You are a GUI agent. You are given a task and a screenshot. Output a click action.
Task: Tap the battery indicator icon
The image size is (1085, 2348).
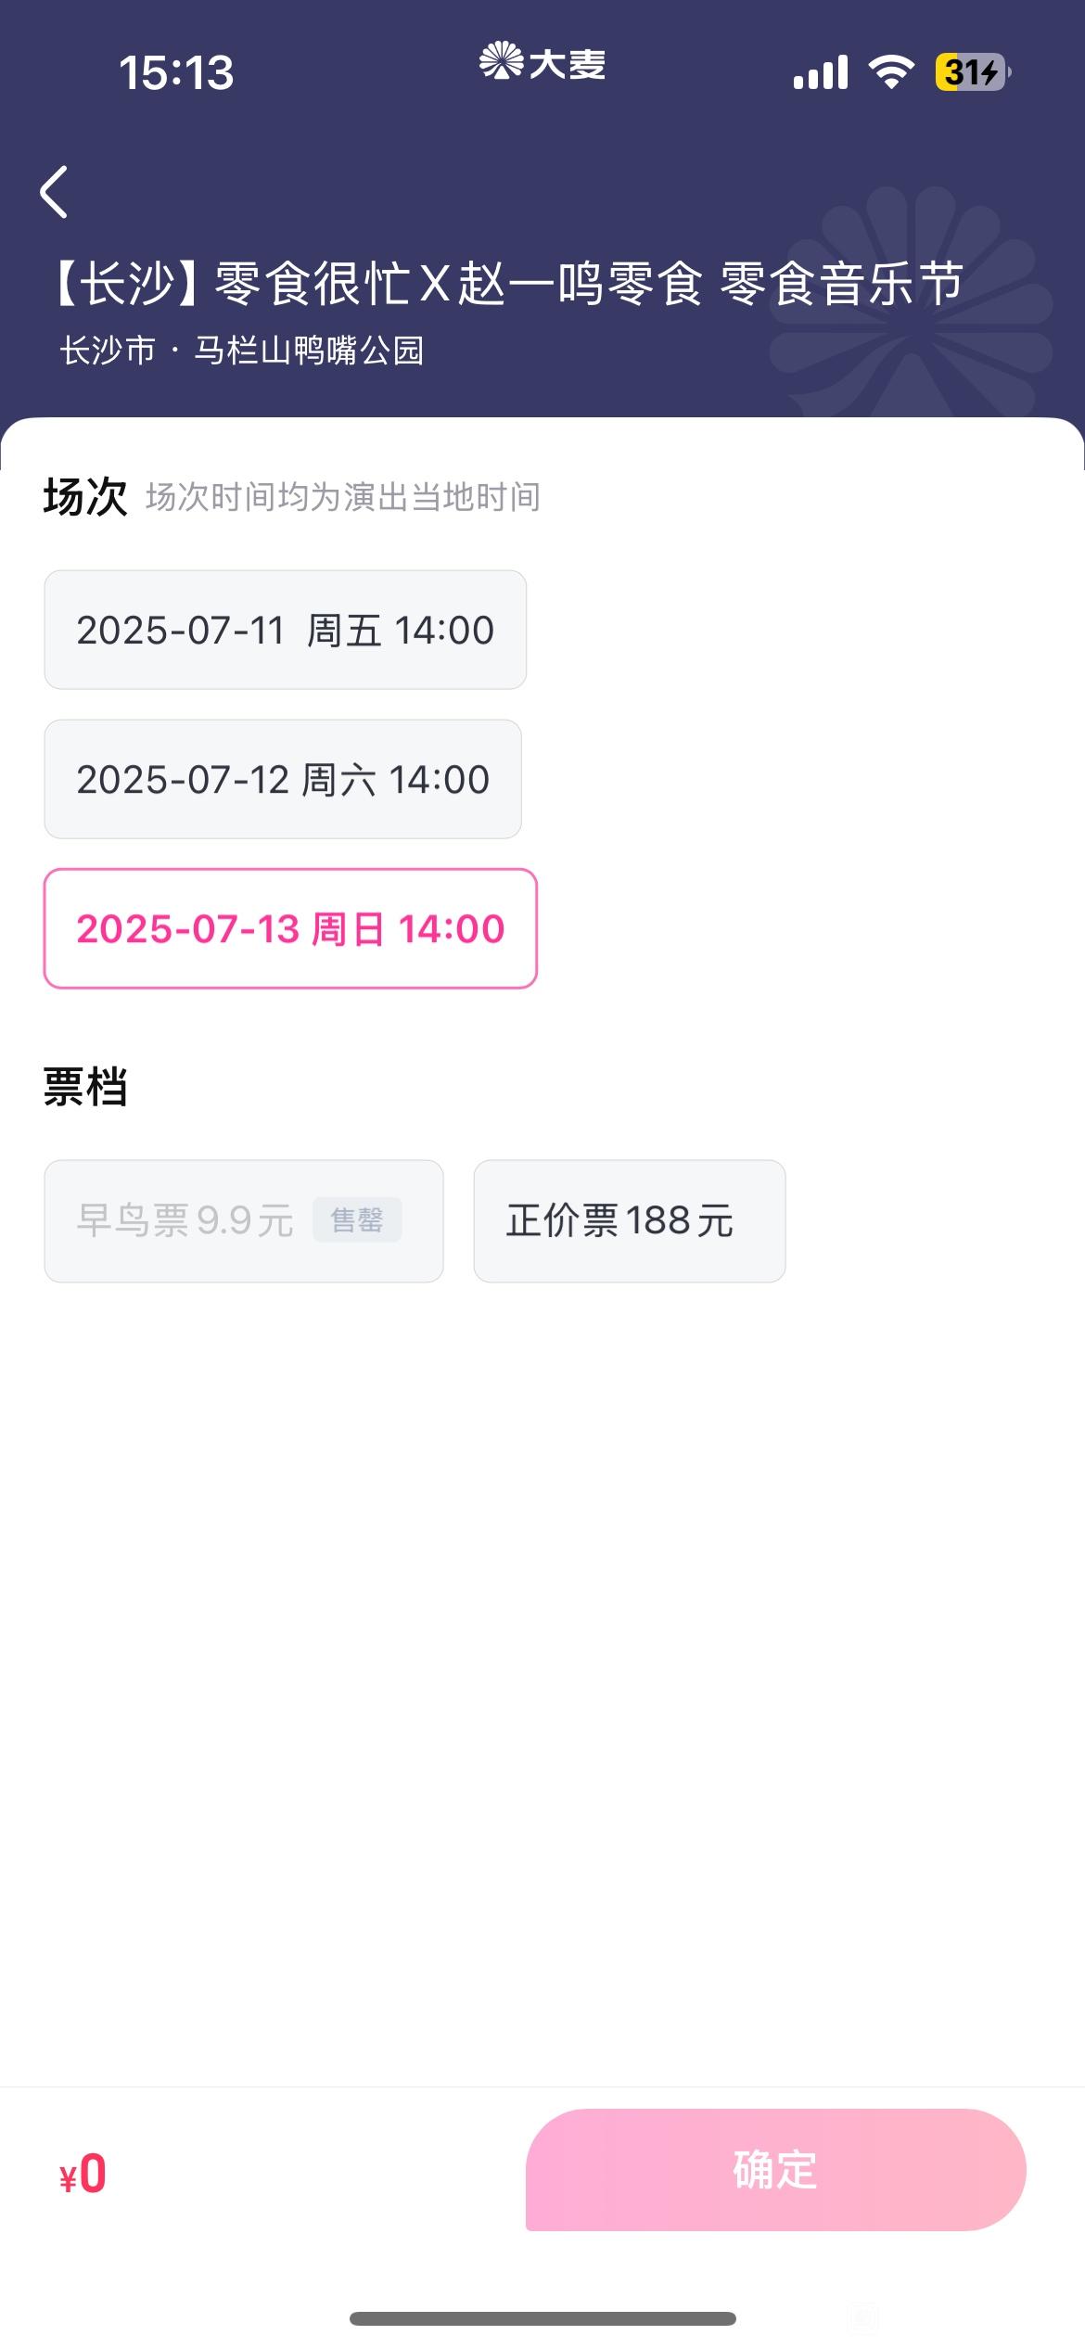(973, 71)
